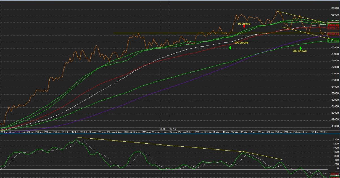
Task: Click the '29 lis' date at axis start
Action: tap(4, 132)
